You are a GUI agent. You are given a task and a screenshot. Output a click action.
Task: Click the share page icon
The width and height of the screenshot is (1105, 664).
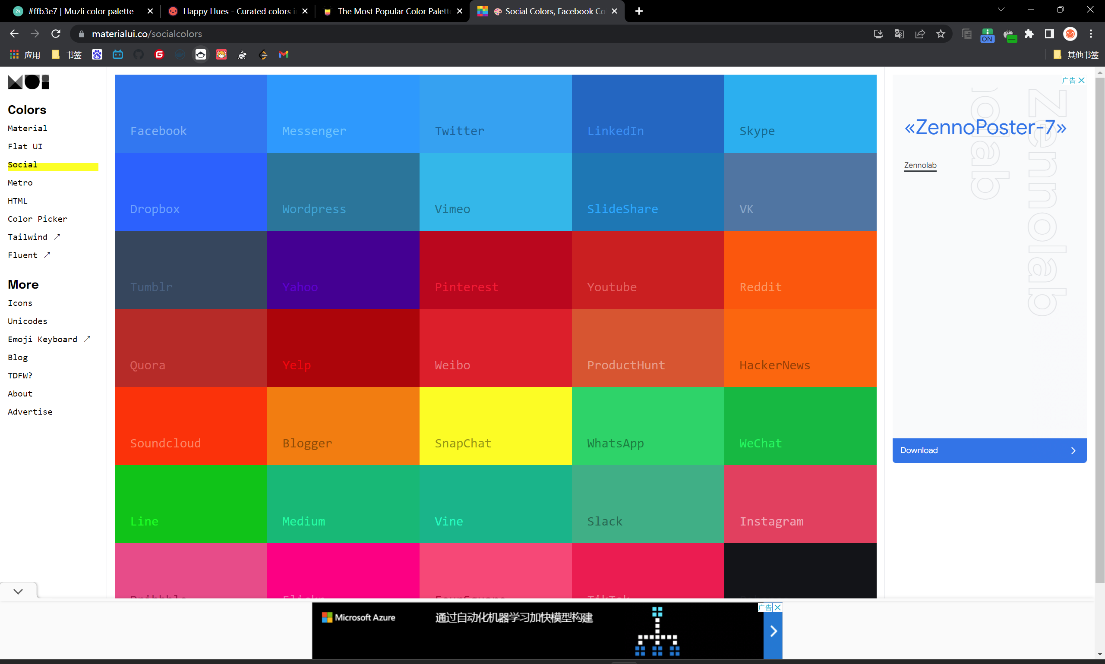click(920, 34)
